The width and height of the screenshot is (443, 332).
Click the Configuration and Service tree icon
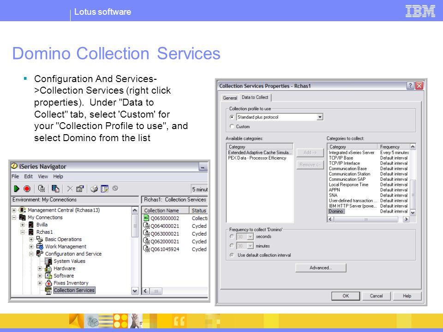[x=40, y=254]
